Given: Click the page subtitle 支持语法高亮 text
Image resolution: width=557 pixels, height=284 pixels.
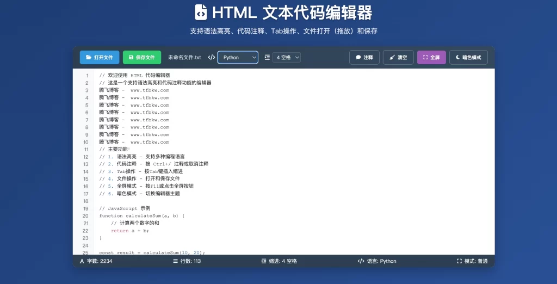Looking at the screenshot, I should pyautogui.click(x=283, y=31).
